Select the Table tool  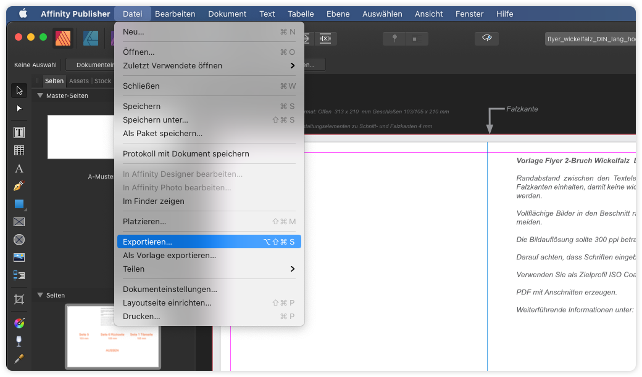coord(19,150)
